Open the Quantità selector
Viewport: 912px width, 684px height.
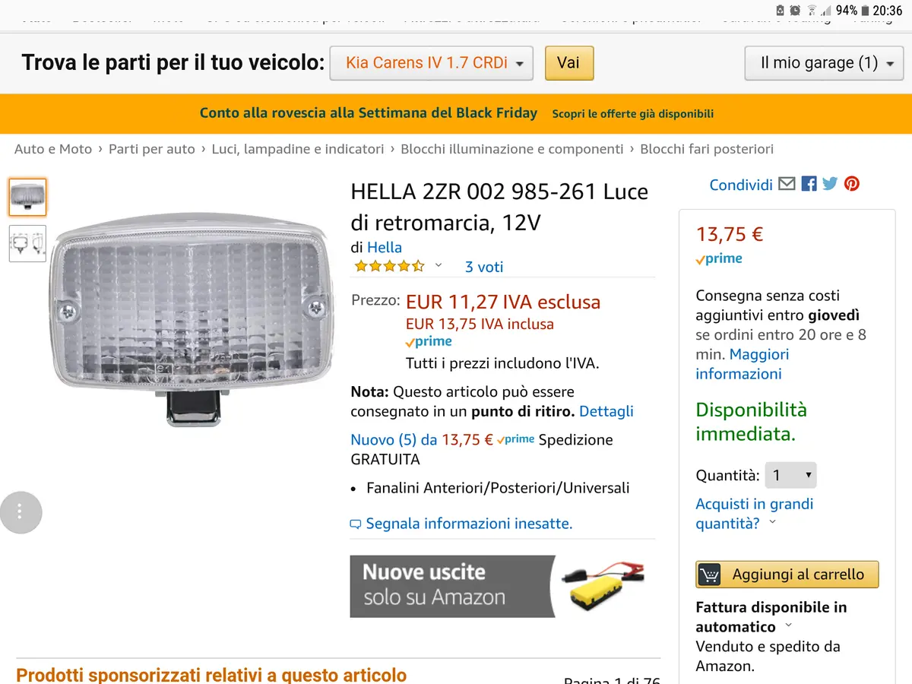[x=791, y=476]
